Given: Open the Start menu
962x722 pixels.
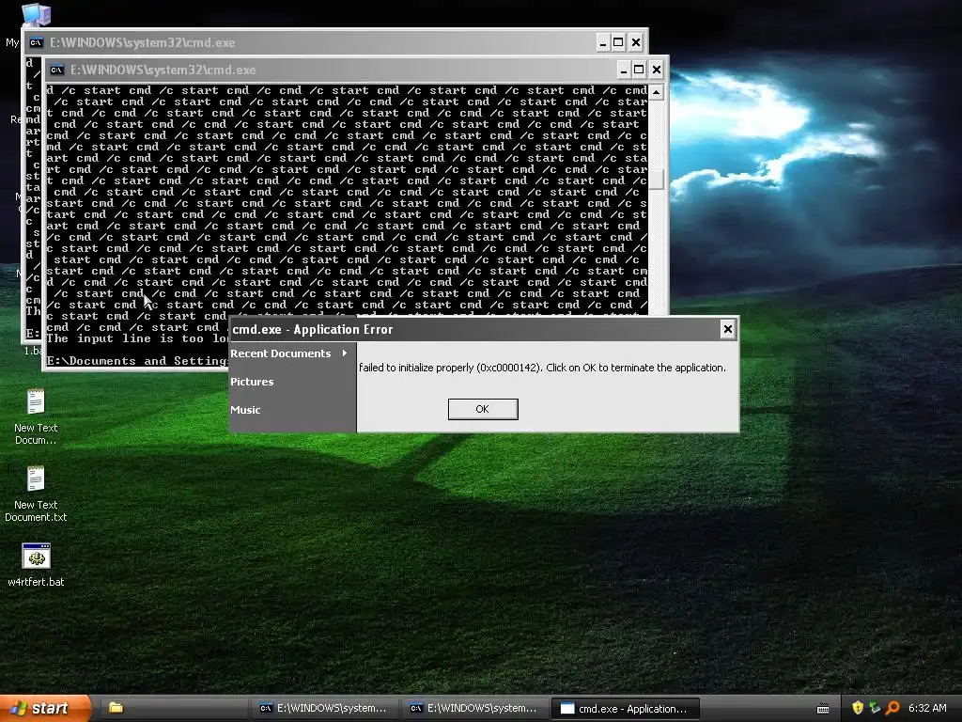Looking at the screenshot, I should (x=45, y=709).
